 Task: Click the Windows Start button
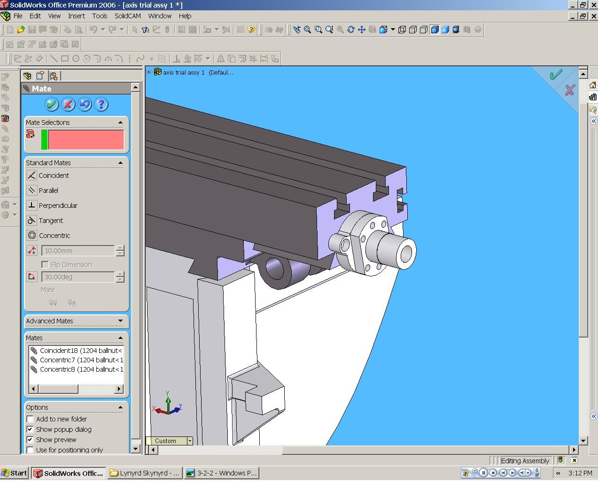pyautogui.click(x=15, y=473)
